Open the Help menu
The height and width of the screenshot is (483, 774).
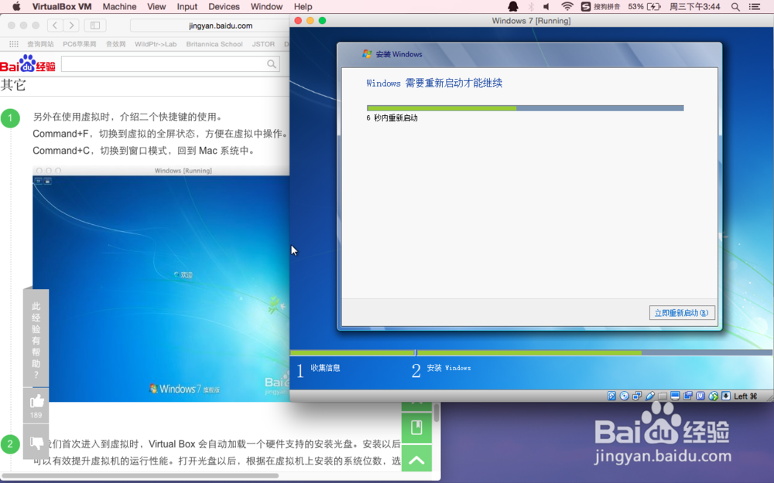[303, 6]
